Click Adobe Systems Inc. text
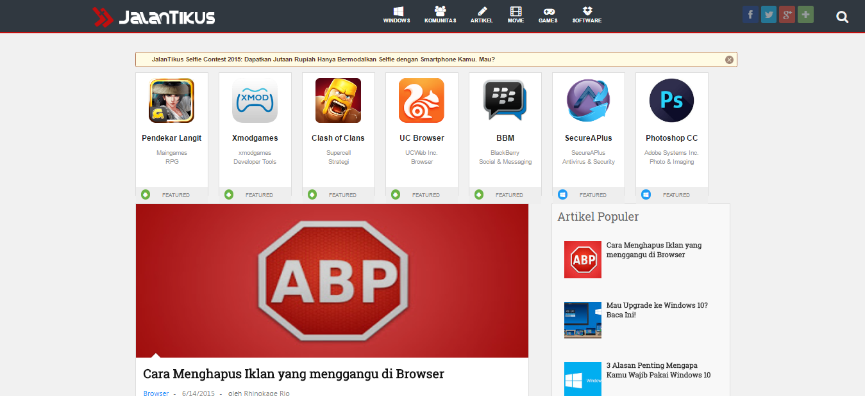 click(672, 153)
